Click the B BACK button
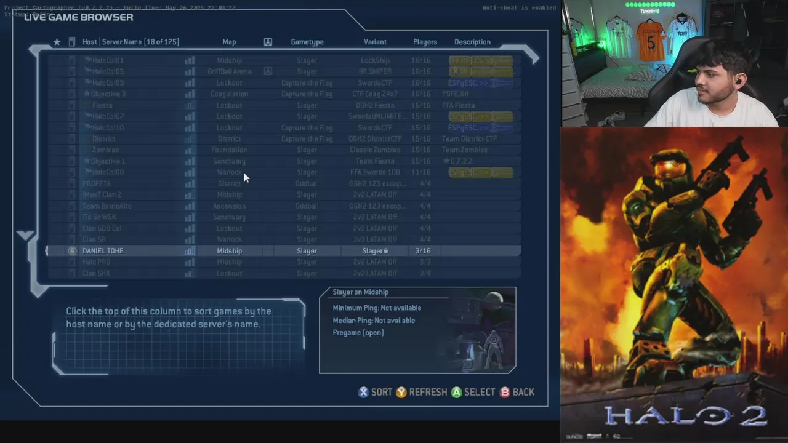The image size is (788, 443). (517, 392)
